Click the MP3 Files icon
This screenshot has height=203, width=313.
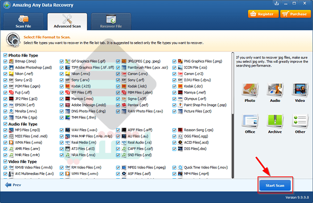click(11, 130)
